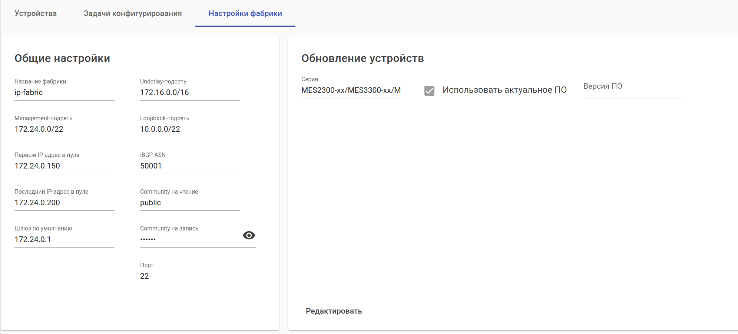Image resolution: width=738 pixels, height=334 pixels.
Task: Show the write community password
Action: click(249, 235)
